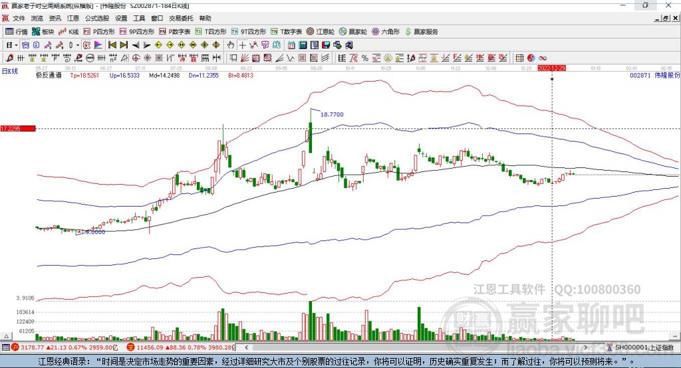Click the truck icon in toolbar
This screenshot has height=368, width=681.
(348, 45)
